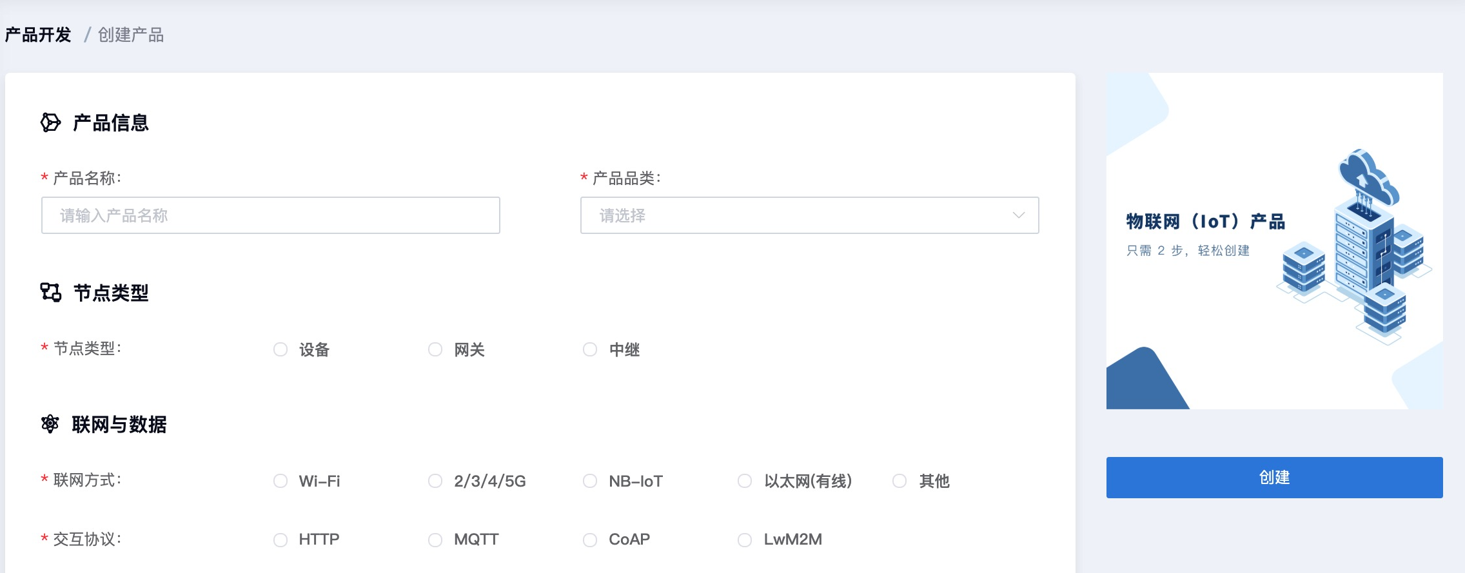Select the 设备 node type radio

point(280,349)
